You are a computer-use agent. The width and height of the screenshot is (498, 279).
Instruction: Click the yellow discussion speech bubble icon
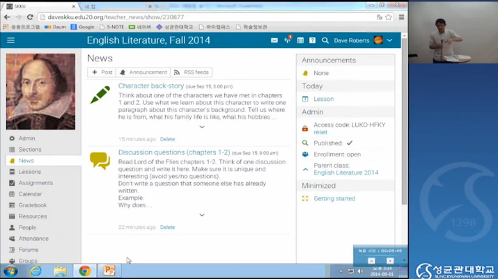pyautogui.click(x=100, y=161)
